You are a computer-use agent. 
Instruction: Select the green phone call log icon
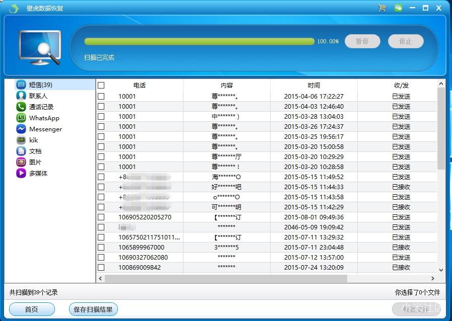click(21, 107)
